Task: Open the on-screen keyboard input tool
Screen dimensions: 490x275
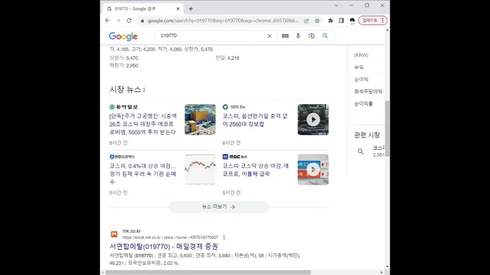Action: pos(285,36)
